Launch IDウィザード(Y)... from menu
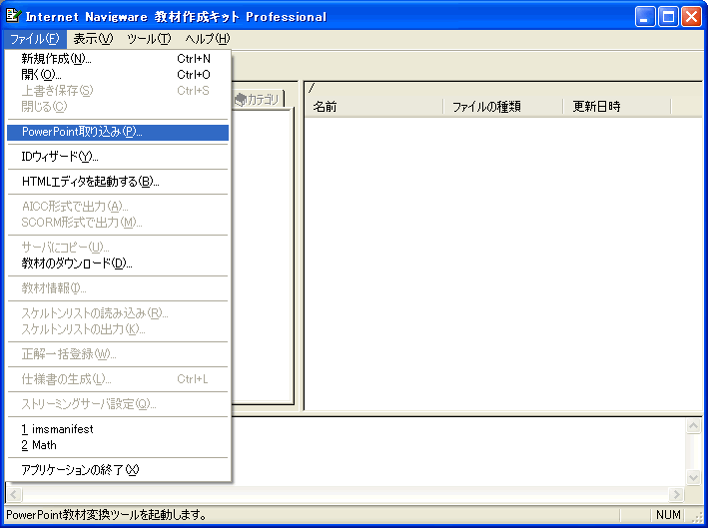 tap(118, 157)
